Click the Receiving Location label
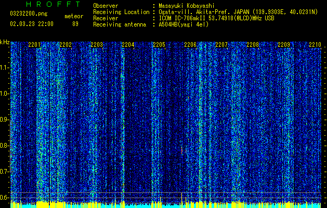Screen dimensions: 327x208 121,12
